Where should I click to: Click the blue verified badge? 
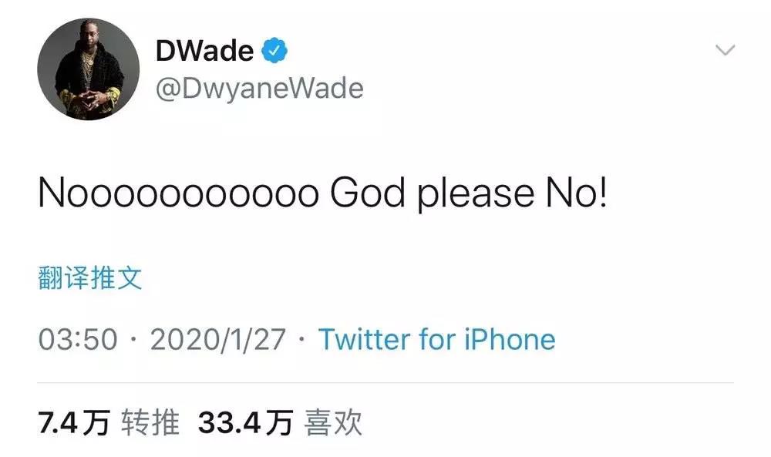[x=274, y=50]
